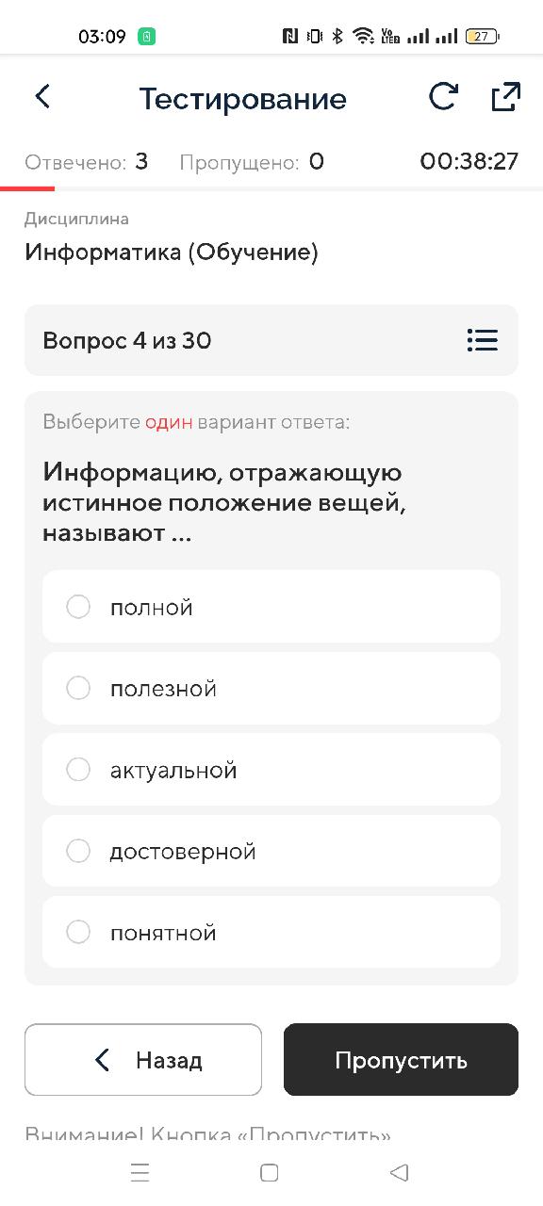The width and height of the screenshot is (543, 1206).
Task: Pick the "понятной" radio button
Action: tap(78, 932)
